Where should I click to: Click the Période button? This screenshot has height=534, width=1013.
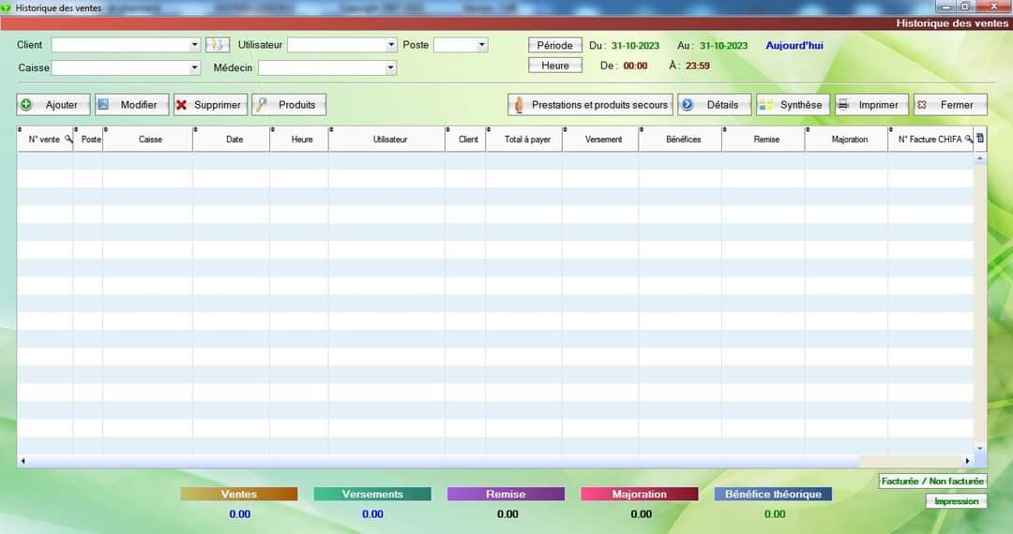coord(555,45)
